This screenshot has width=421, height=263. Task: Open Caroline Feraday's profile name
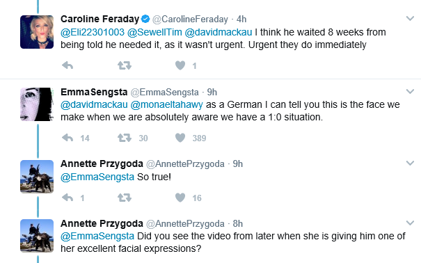(x=100, y=19)
